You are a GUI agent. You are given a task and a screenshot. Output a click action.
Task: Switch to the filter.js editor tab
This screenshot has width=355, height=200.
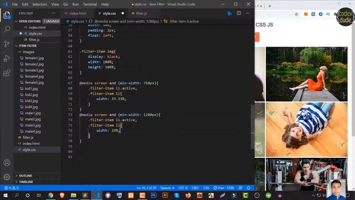click(x=141, y=13)
